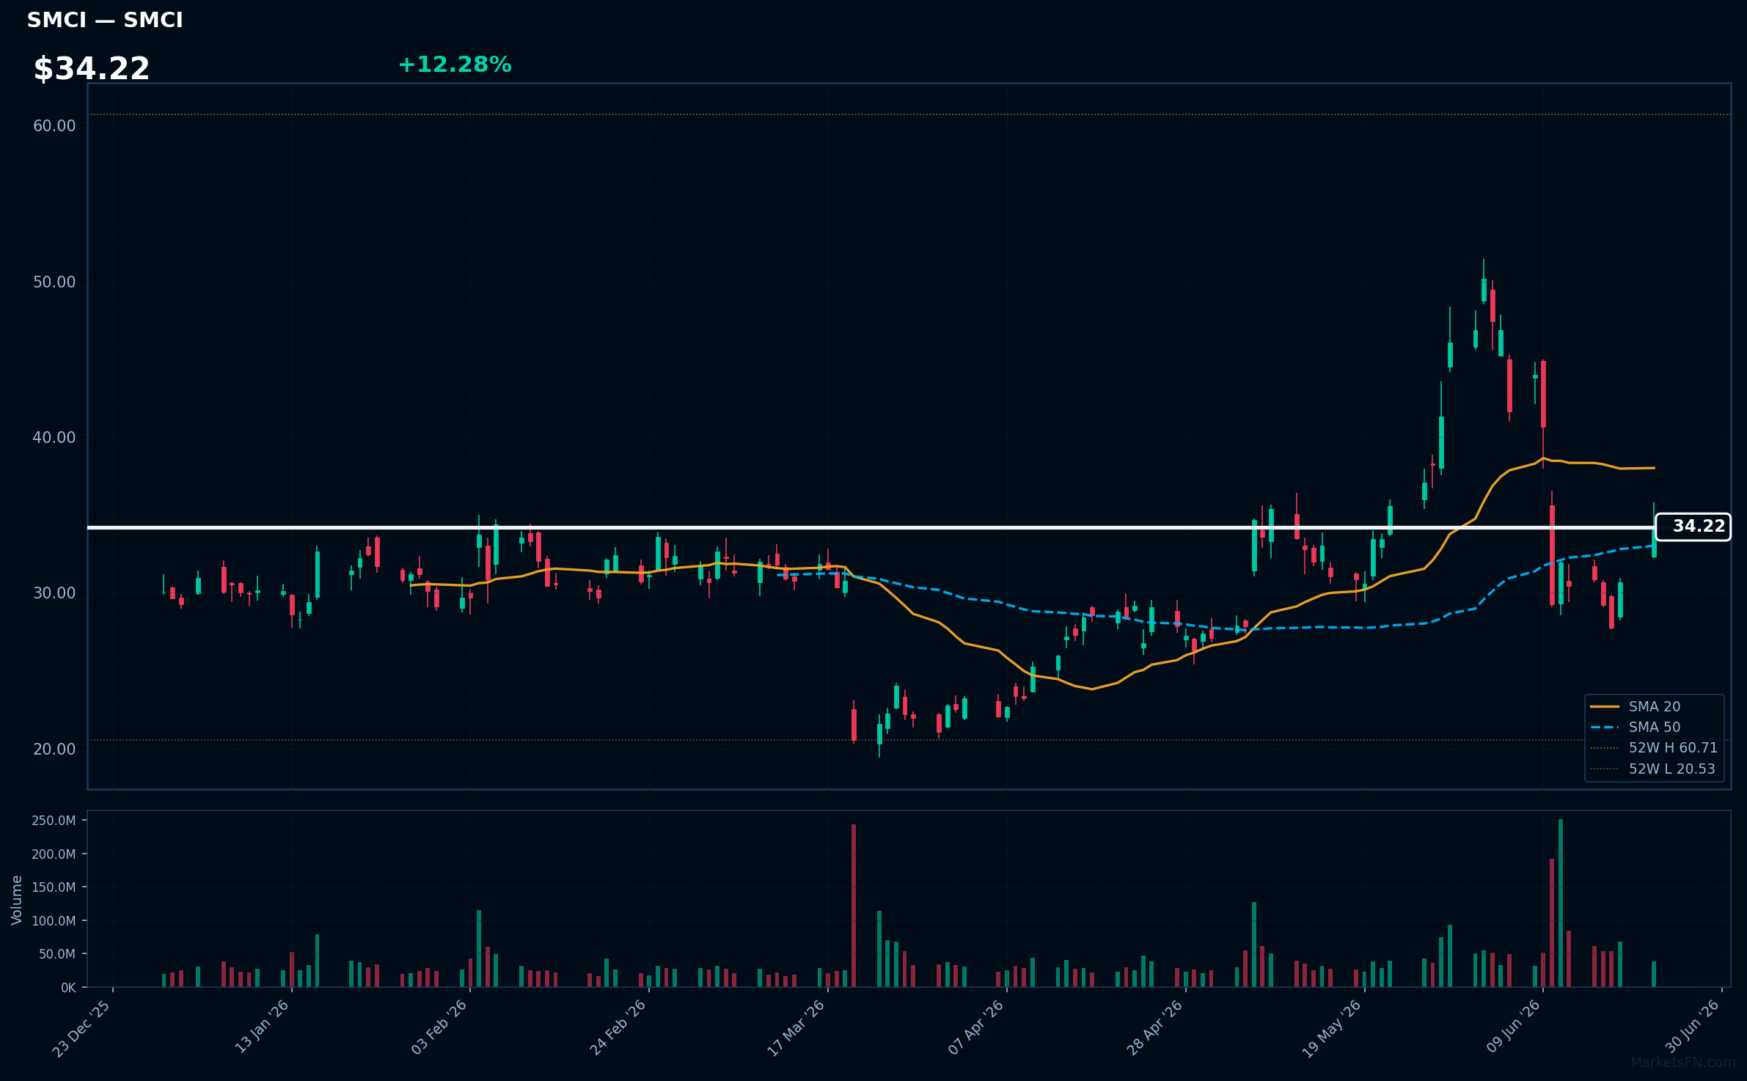Viewport: 1747px width, 1081px height.
Task: Click the 40.00 price axis label
Action: (x=54, y=438)
